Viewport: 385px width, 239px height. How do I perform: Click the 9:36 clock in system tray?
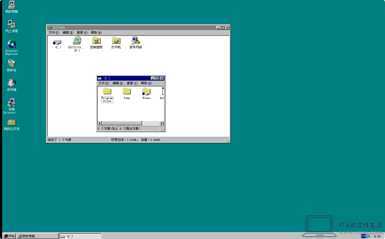click(x=377, y=236)
